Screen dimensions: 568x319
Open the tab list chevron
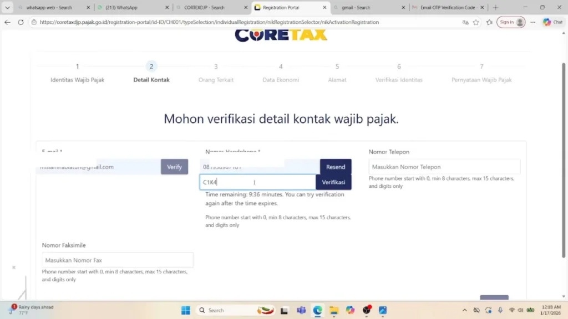(7, 7)
